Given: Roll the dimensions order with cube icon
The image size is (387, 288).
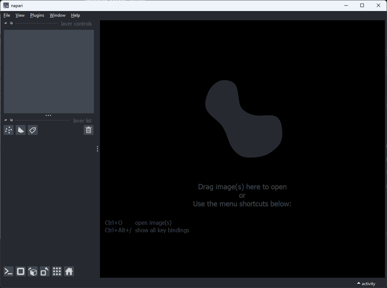Looking at the screenshot, I should tap(33, 272).
